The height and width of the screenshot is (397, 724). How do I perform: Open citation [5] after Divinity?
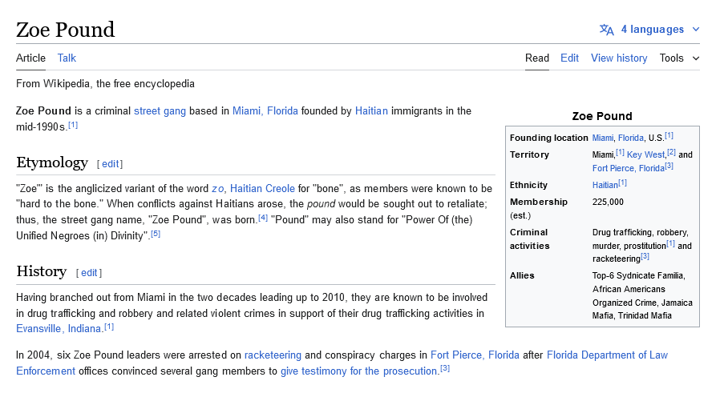[156, 234]
